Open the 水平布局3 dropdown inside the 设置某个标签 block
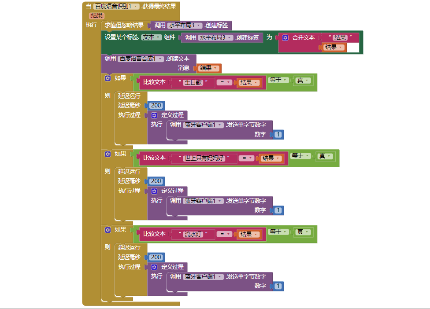This screenshot has width=430, height=309. pos(215,37)
